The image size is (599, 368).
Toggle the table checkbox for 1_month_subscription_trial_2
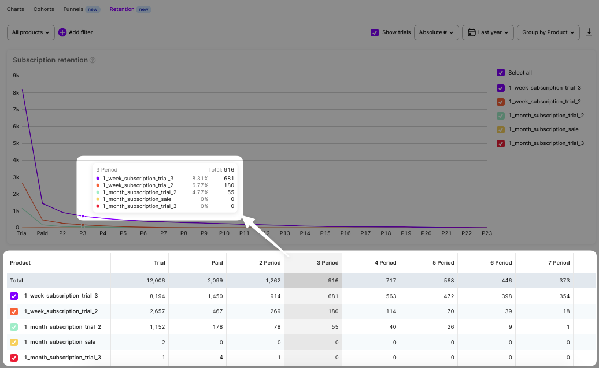[x=14, y=327]
